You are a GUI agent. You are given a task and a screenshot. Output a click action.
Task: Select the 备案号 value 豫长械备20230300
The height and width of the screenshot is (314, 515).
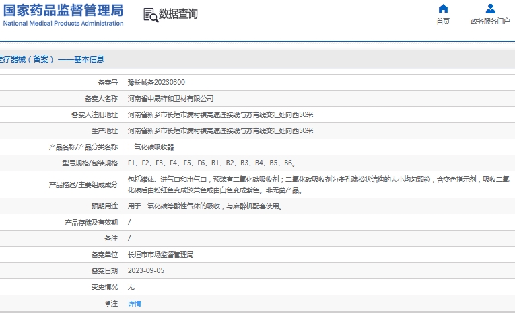point(156,82)
